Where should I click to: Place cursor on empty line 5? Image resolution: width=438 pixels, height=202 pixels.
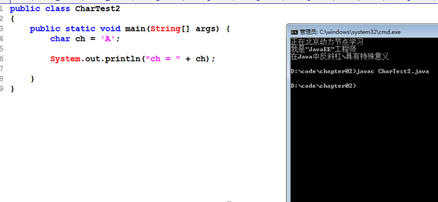112,49
